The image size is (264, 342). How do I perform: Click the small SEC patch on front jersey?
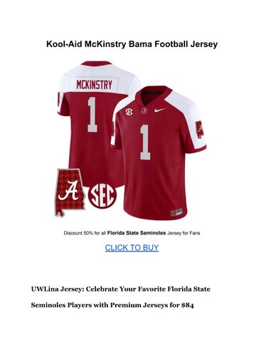(x=130, y=111)
